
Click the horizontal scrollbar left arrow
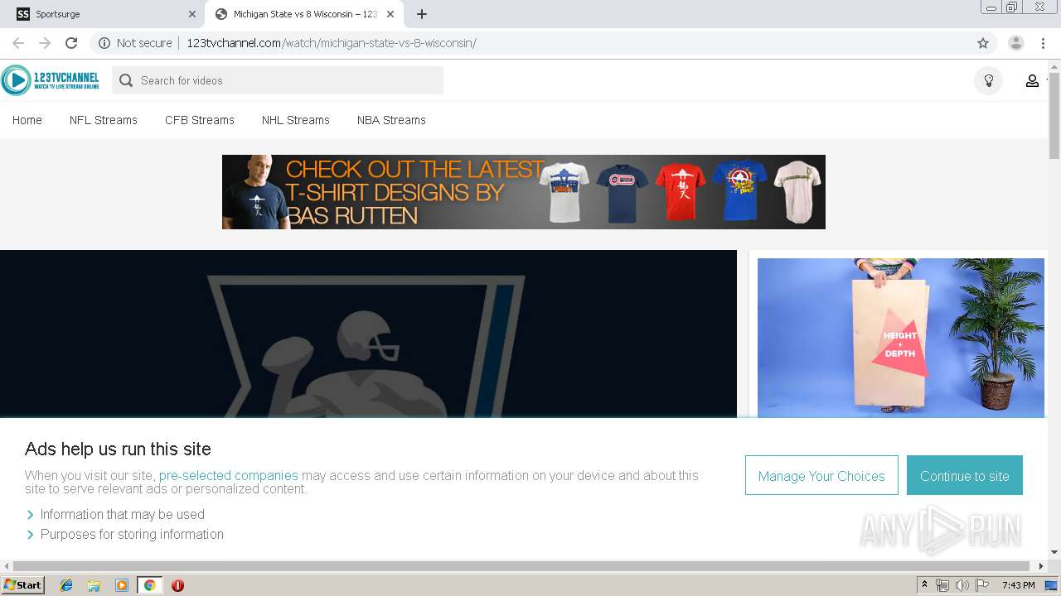point(6,566)
